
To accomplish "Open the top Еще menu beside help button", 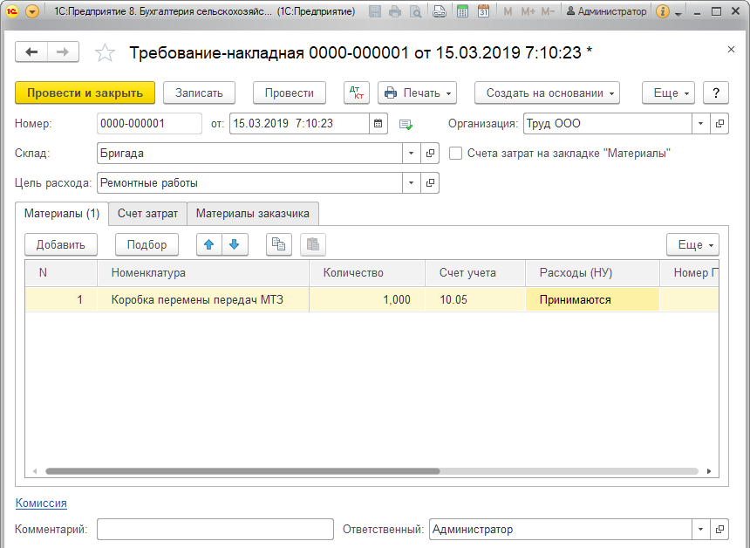I will tap(668, 92).
